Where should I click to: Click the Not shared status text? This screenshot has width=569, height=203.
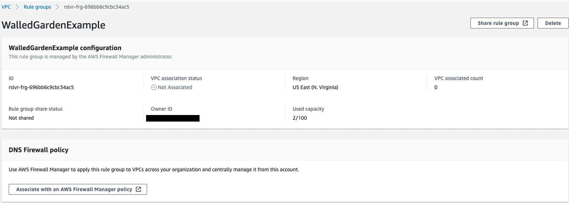pos(21,118)
